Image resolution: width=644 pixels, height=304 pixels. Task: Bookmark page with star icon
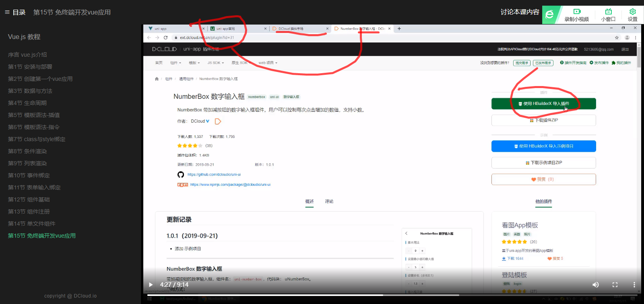pyautogui.click(x=617, y=37)
